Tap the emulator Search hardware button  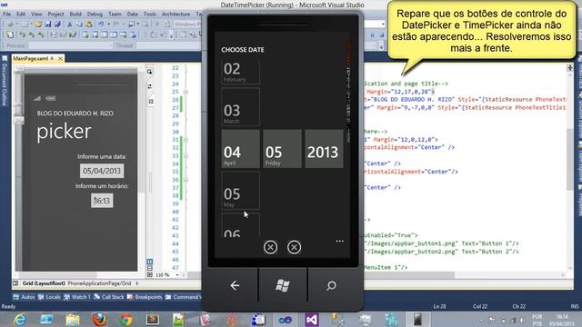pos(331,285)
